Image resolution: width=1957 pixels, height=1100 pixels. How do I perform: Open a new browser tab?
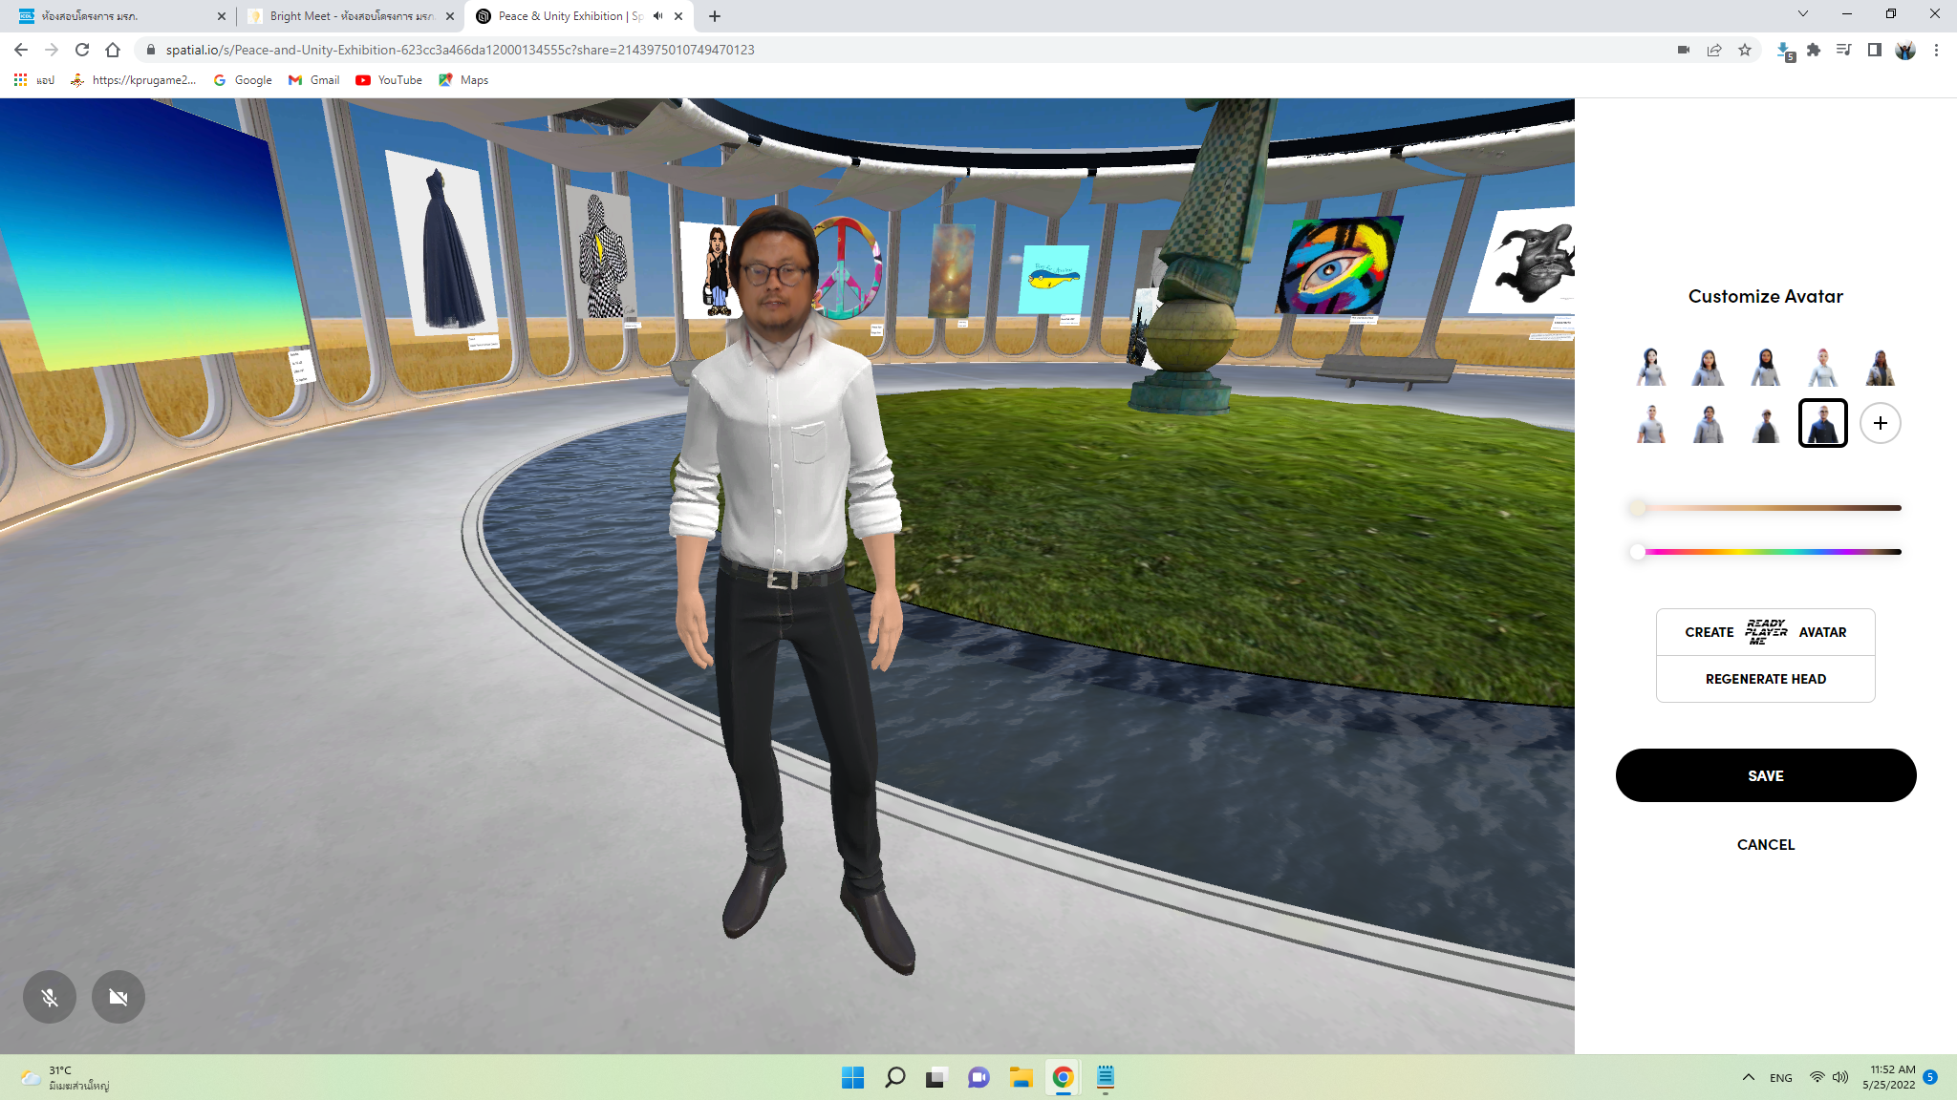715,16
